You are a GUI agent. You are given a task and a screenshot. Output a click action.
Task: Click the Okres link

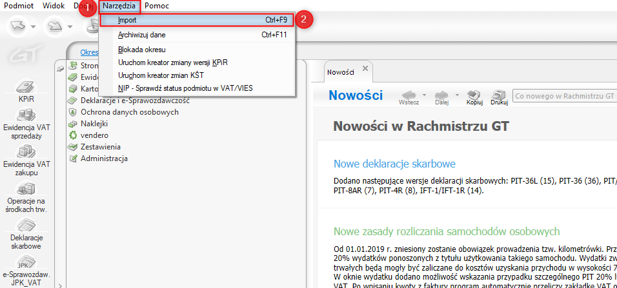(x=89, y=52)
